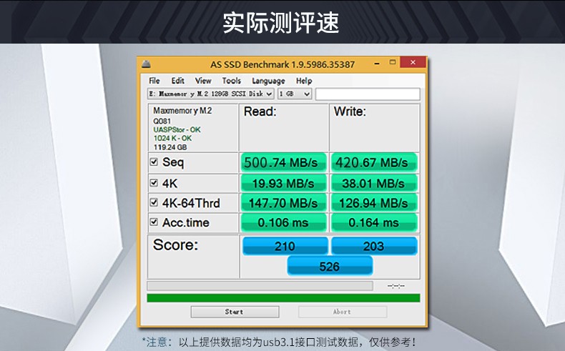Open the Language menu
The image size is (565, 351).
(x=268, y=81)
